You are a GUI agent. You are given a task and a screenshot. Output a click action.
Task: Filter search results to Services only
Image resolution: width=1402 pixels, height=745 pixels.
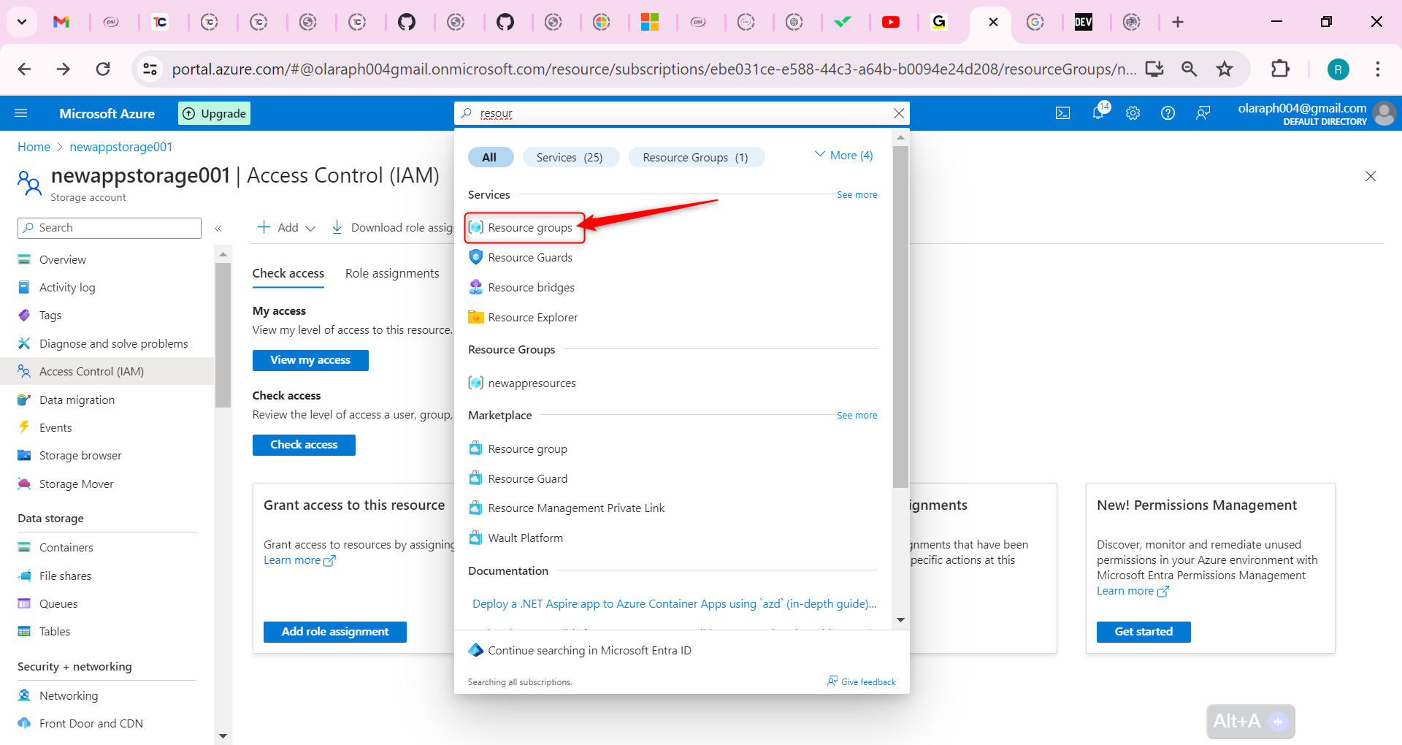[x=570, y=156]
